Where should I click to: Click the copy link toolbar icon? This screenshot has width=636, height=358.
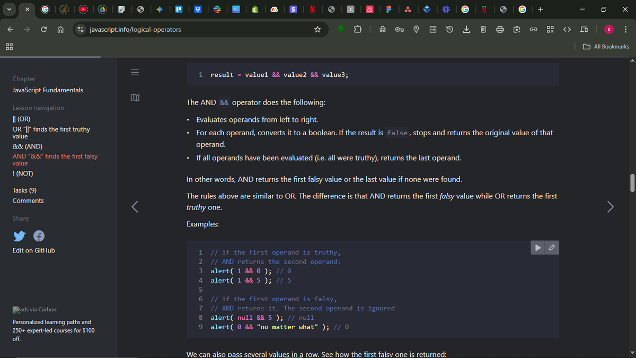[533, 29]
